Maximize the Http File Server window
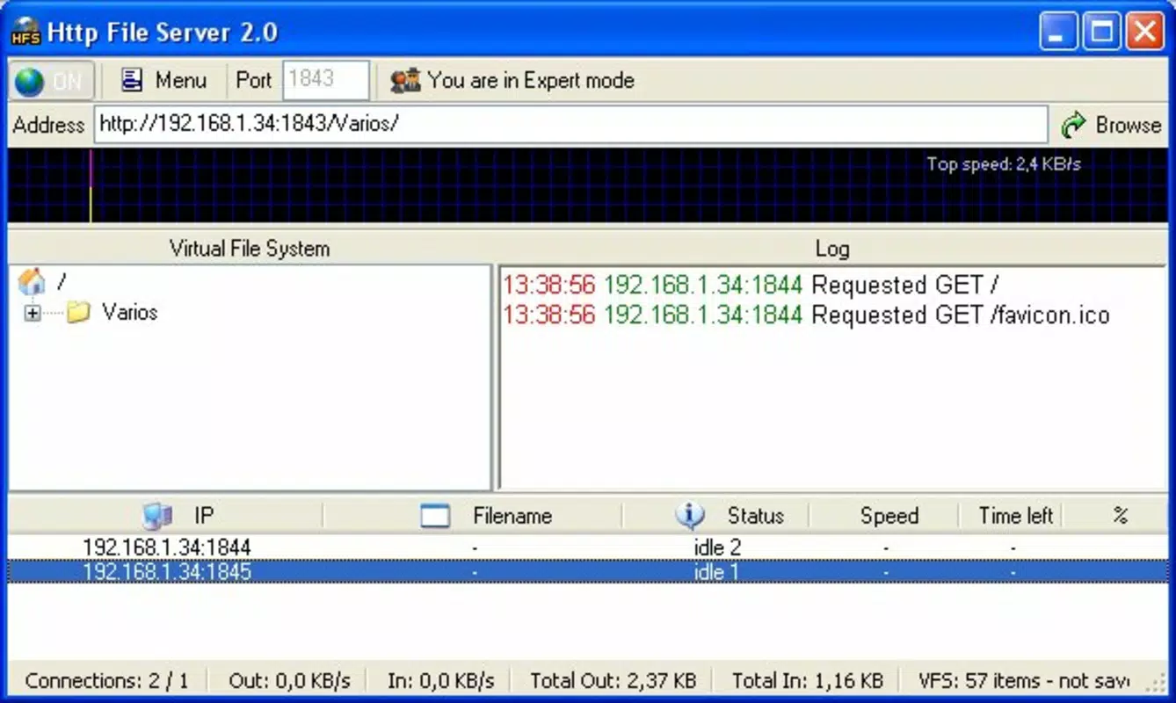This screenshot has width=1176, height=703. coord(1102,33)
